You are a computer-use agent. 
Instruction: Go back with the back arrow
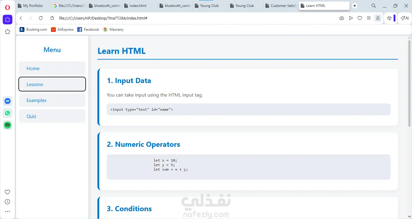coord(21,18)
